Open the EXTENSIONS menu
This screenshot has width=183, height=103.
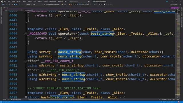click(53, 1)
